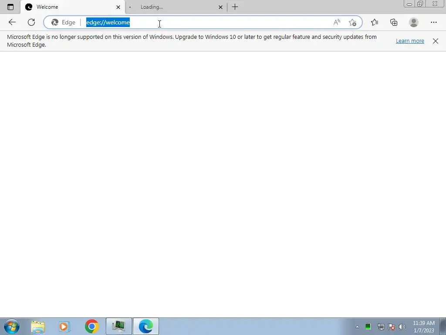
Task: Dismiss the unsupported Windows notification bar
Action: click(x=436, y=41)
